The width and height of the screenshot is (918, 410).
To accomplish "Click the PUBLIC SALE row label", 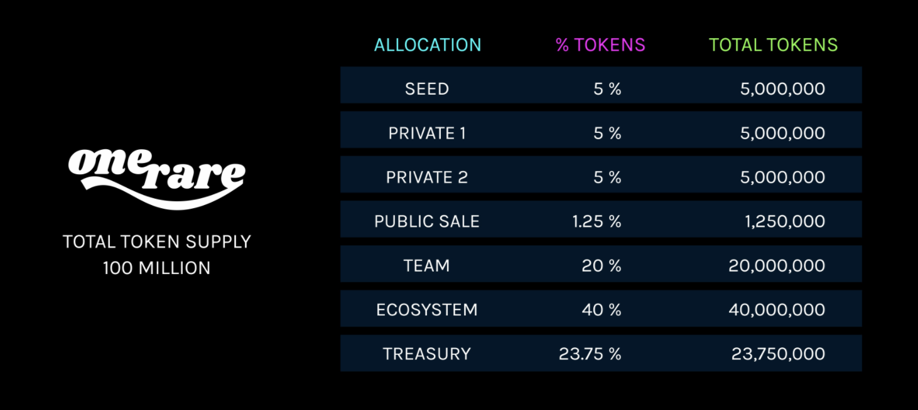I will click(x=427, y=221).
